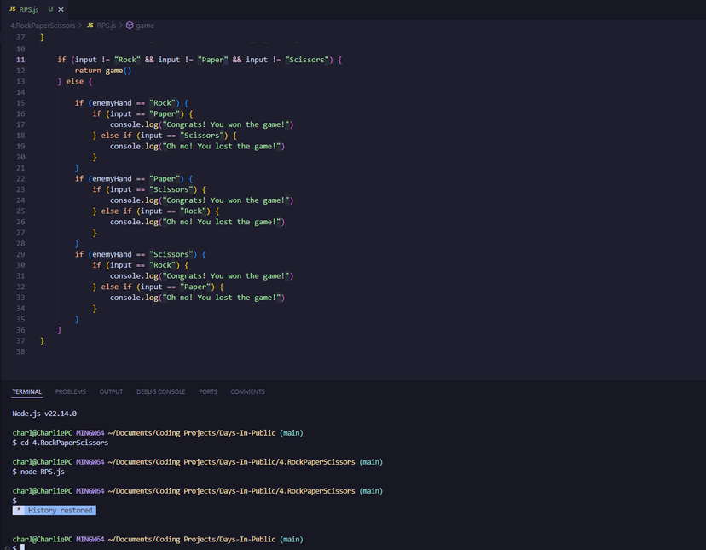The image size is (706, 550).
Task: Close the RPS.js editor tab
Action: [61, 9]
